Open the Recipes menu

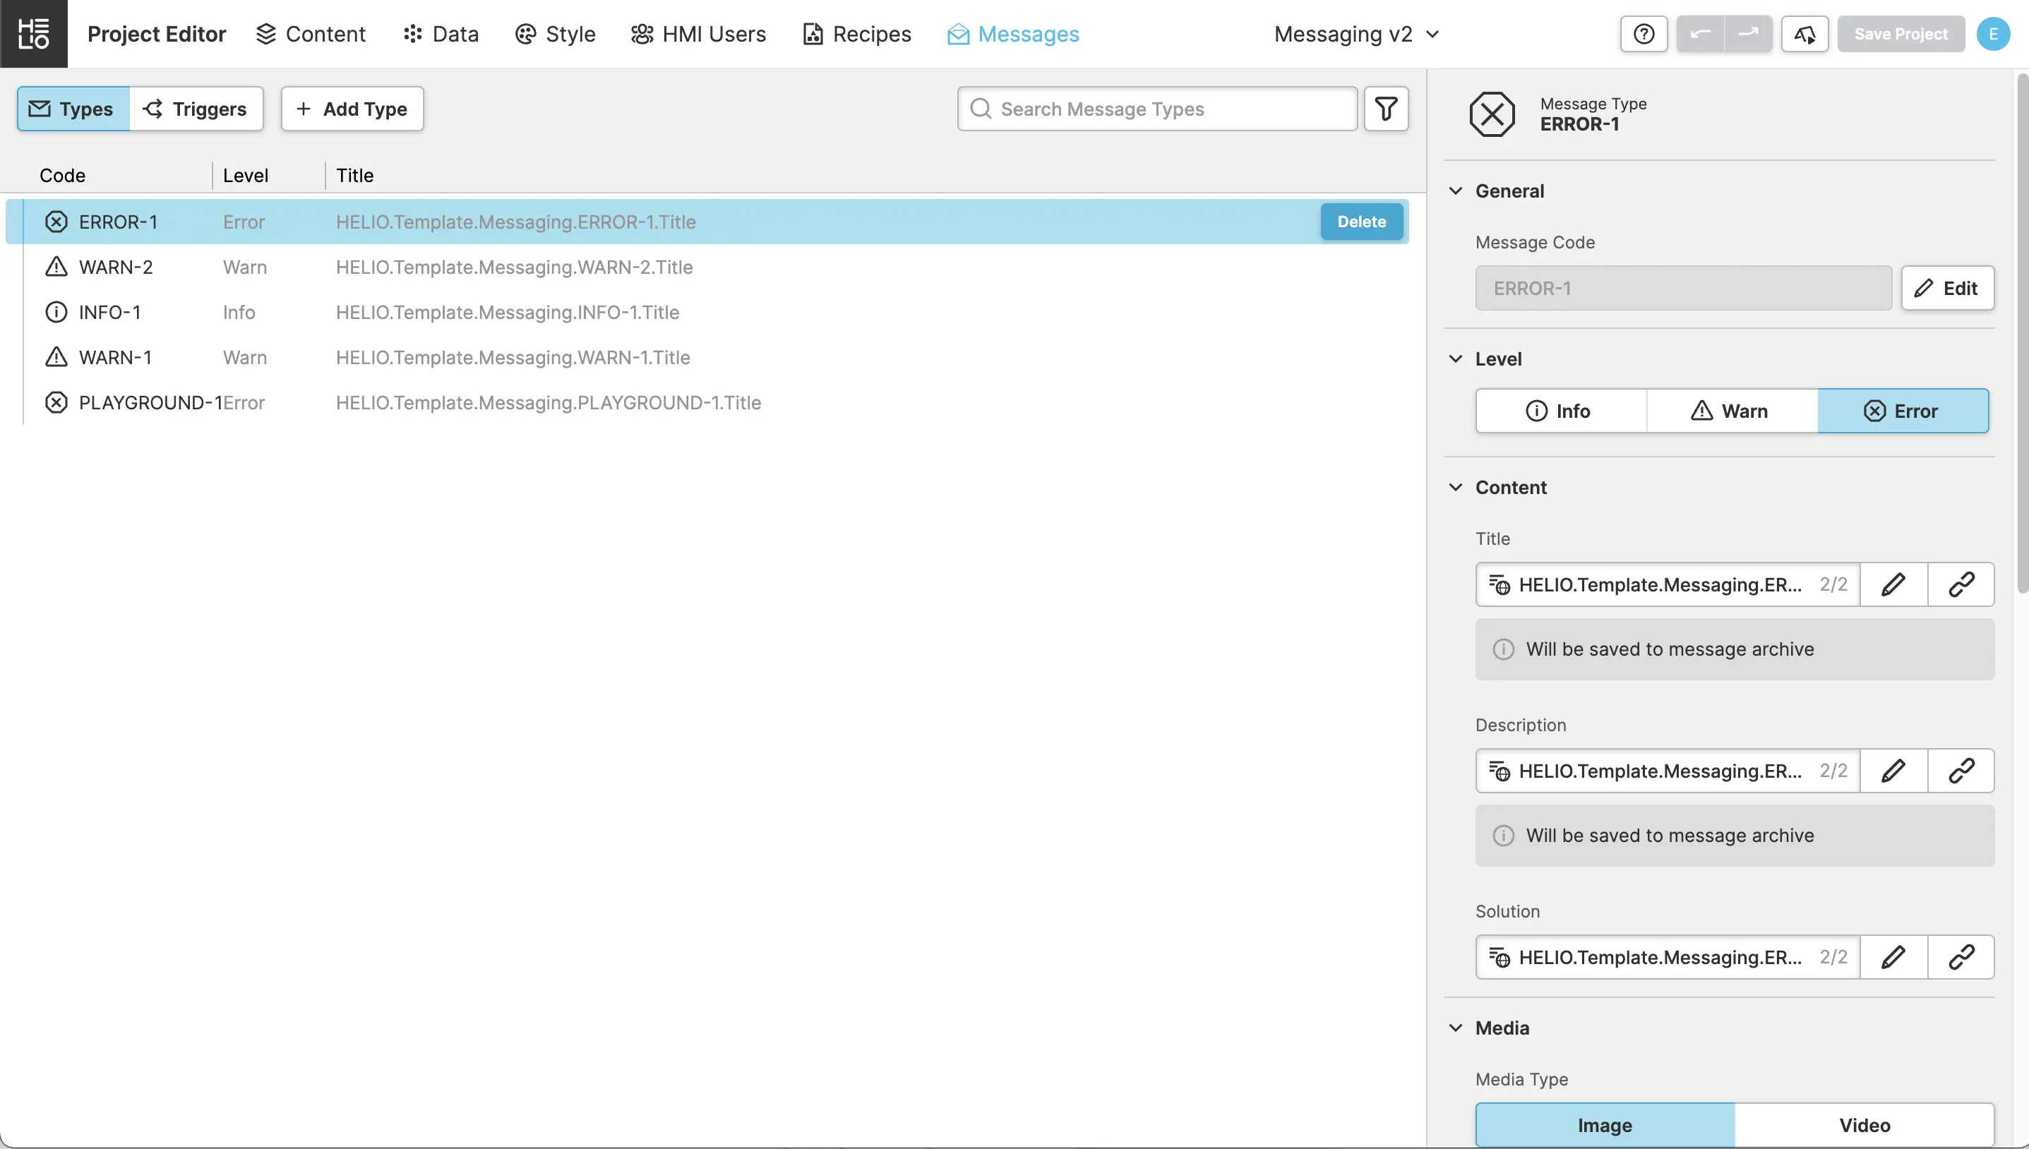click(857, 34)
